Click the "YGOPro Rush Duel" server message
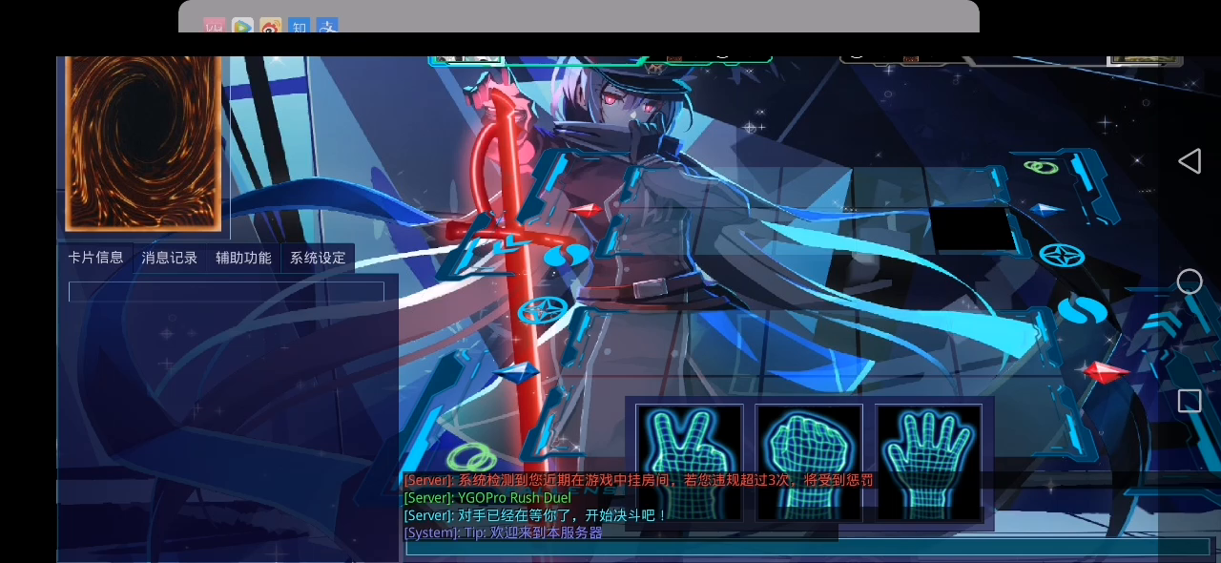 coord(487,497)
